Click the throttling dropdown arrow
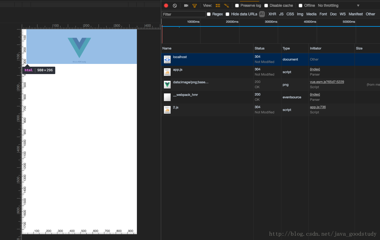This screenshot has width=380, height=240. [358, 6]
